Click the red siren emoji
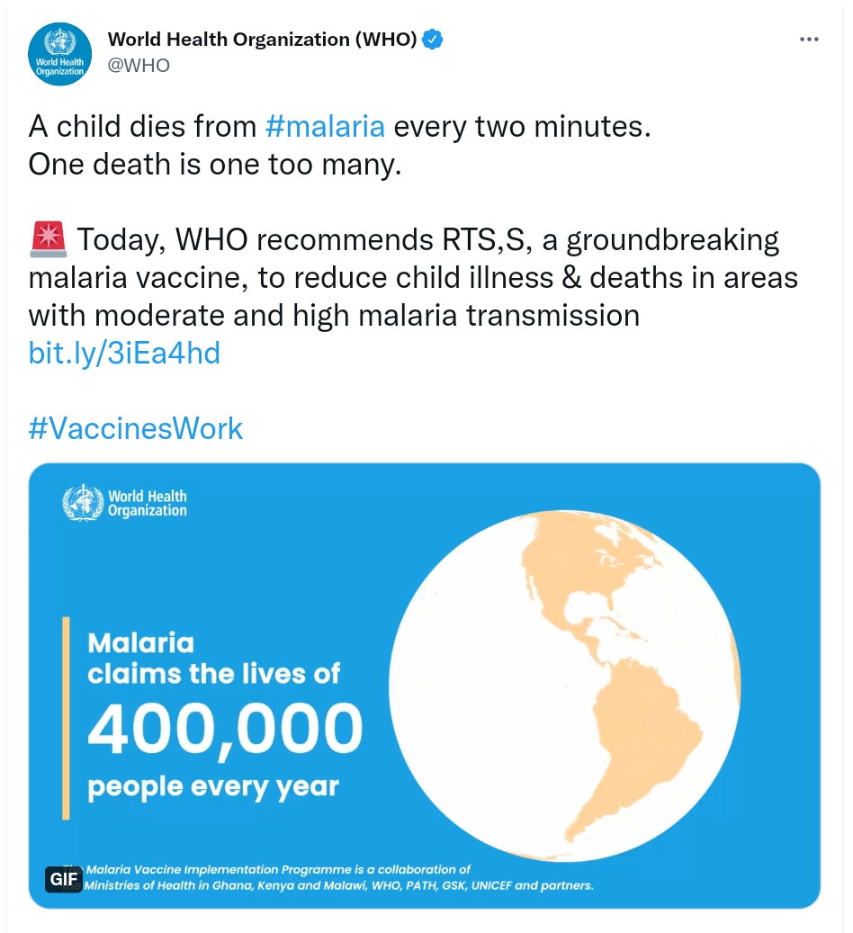Image resolution: width=853 pixels, height=933 pixels. [x=48, y=239]
